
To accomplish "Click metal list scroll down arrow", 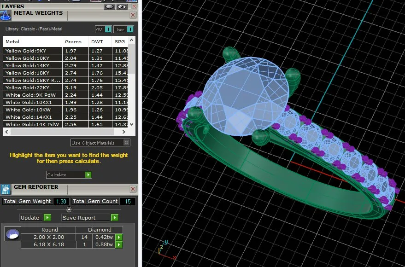I will point(132,124).
